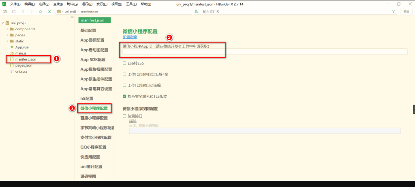Viewport: 415px width, 187px height.
Task: Click the sass icon beside uni.scss
Action: (12, 71)
